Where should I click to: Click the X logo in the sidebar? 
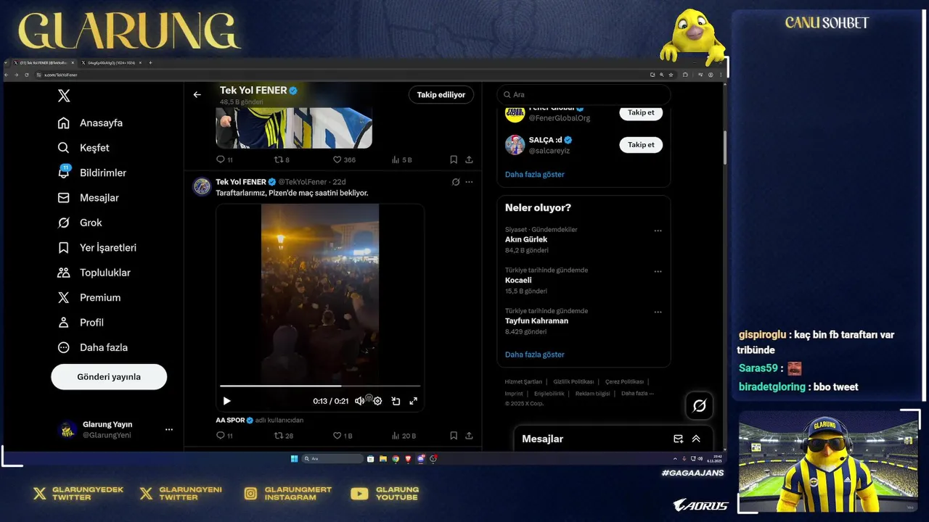click(x=64, y=96)
